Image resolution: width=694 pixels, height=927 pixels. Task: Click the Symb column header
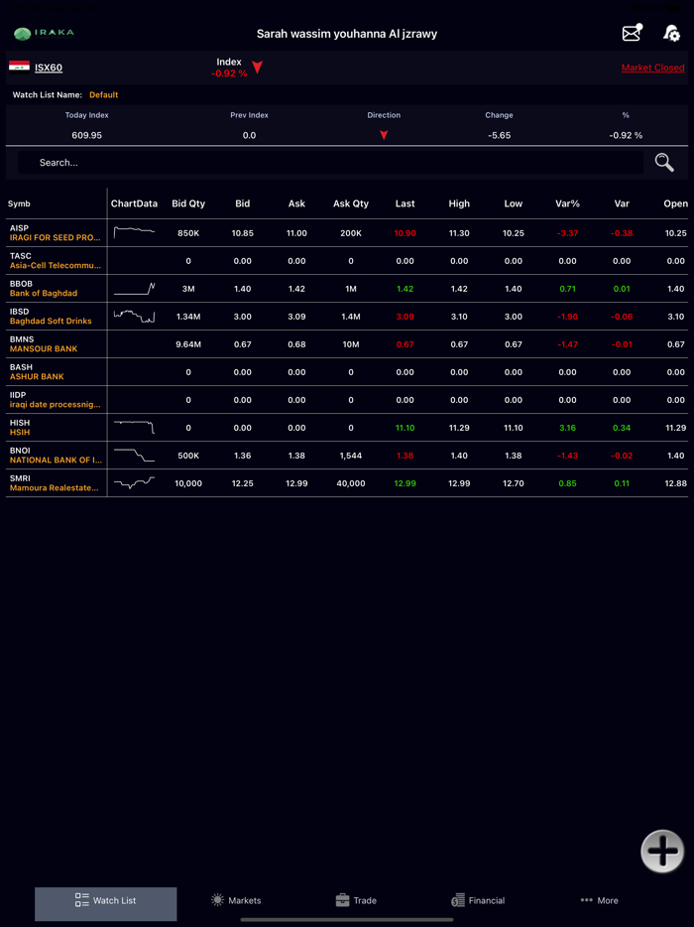(x=19, y=203)
